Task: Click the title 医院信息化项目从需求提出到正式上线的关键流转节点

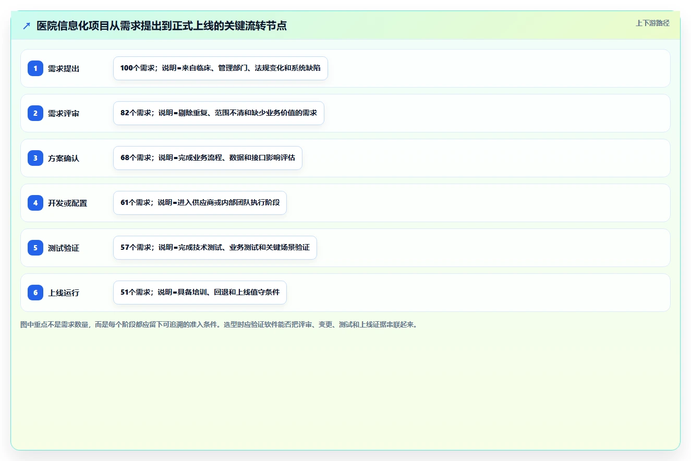Action: click(162, 26)
